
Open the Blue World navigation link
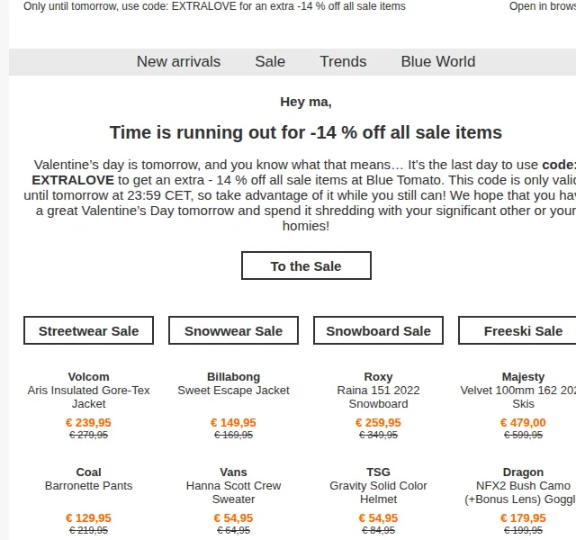coord(438,62)
